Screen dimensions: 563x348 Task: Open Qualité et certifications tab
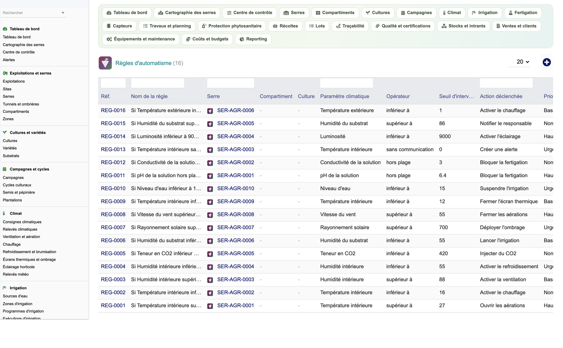click(x=403, y=26)
